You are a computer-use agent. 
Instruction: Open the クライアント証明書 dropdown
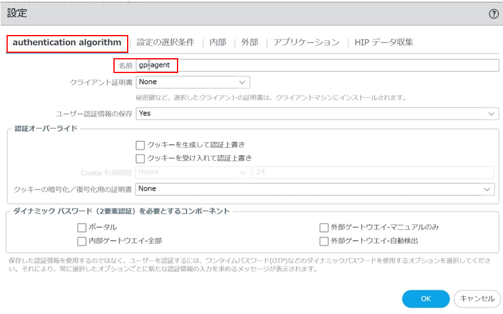[193, 82]
